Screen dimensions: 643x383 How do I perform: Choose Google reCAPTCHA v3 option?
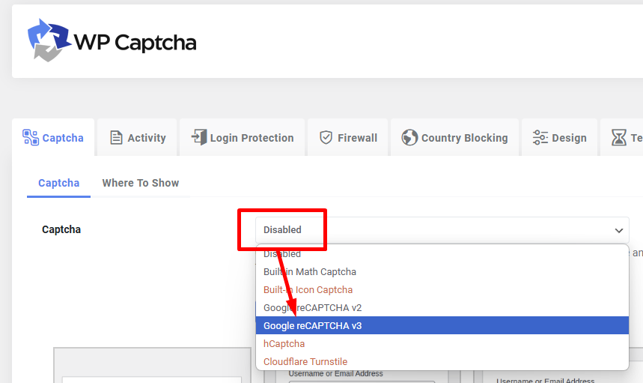312,325
